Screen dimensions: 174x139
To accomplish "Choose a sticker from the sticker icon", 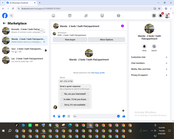I will [64, 116].
